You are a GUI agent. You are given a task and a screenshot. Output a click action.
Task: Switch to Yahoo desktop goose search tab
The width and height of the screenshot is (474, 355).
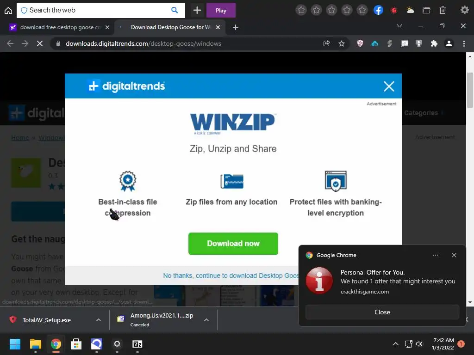[x=59, y=27]
